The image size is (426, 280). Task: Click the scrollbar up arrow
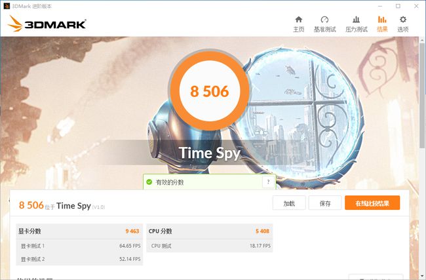422,40
